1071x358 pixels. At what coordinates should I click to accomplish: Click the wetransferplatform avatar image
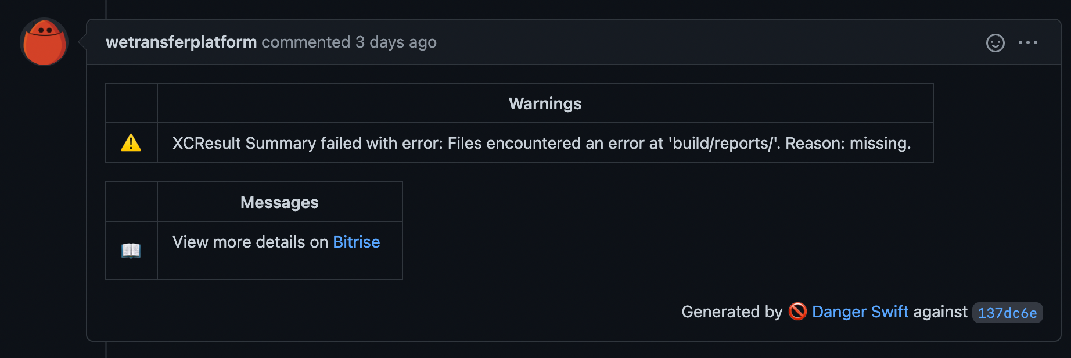(x=44, y=42)
